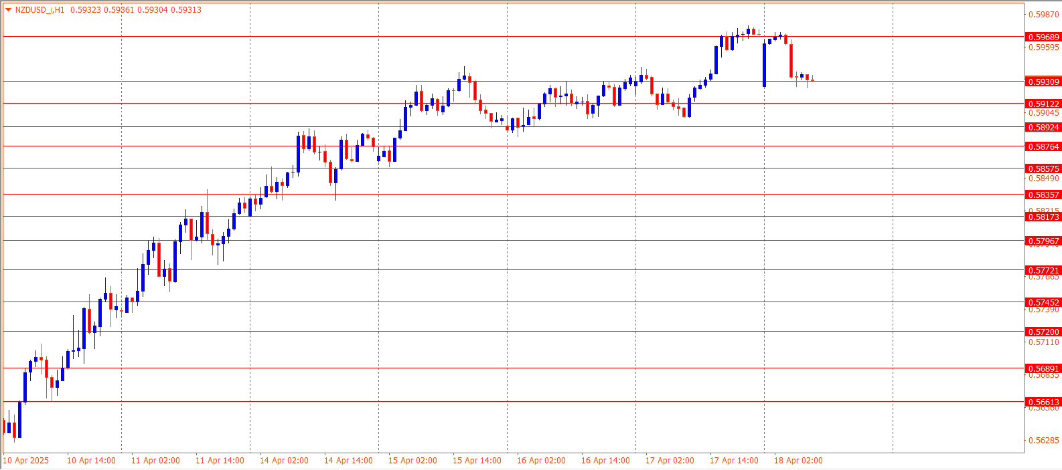Screen dimensions: 1062x470
Task: Click the 0.57967 red level label
Action: [1043, 241]
